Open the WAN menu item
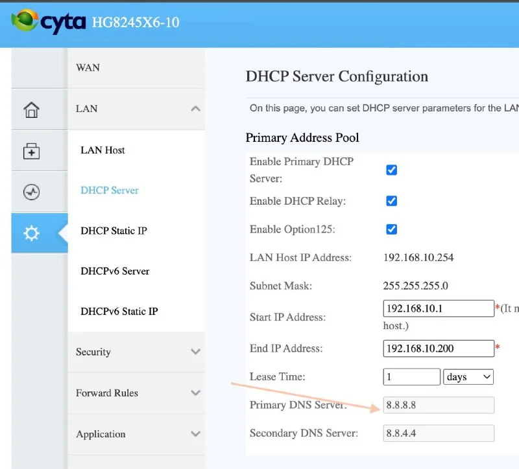Image resolution: width=519 pixels, height=469 pixels. tap(88, 67)
